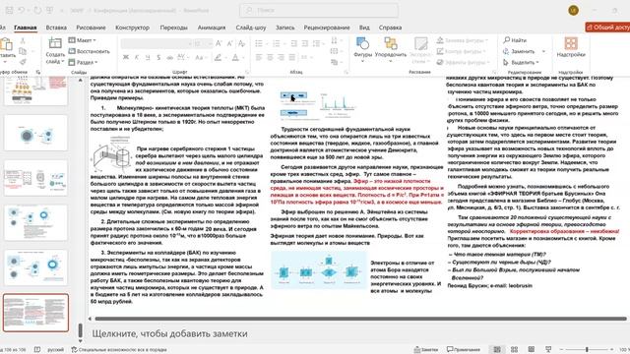Click the Поиск search box
This screenshot has width=630, height=354.
(x=319, y=10)
